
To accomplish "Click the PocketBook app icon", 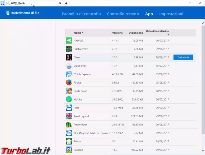I will click(69, 125).
